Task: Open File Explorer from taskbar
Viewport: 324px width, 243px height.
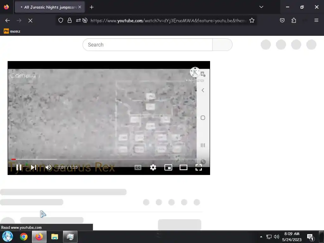Action: coord(54,237)
